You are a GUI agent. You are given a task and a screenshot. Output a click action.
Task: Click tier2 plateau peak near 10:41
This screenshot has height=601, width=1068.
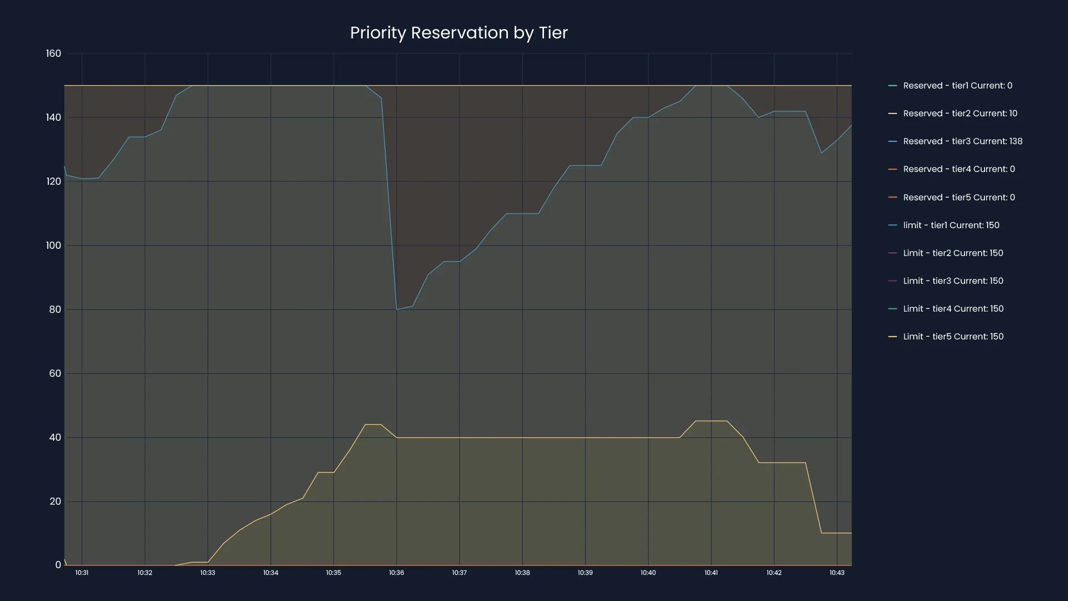click(x=711, y=421)
